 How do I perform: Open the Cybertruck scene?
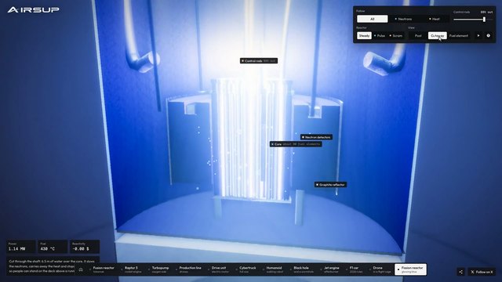coord(246,269)
